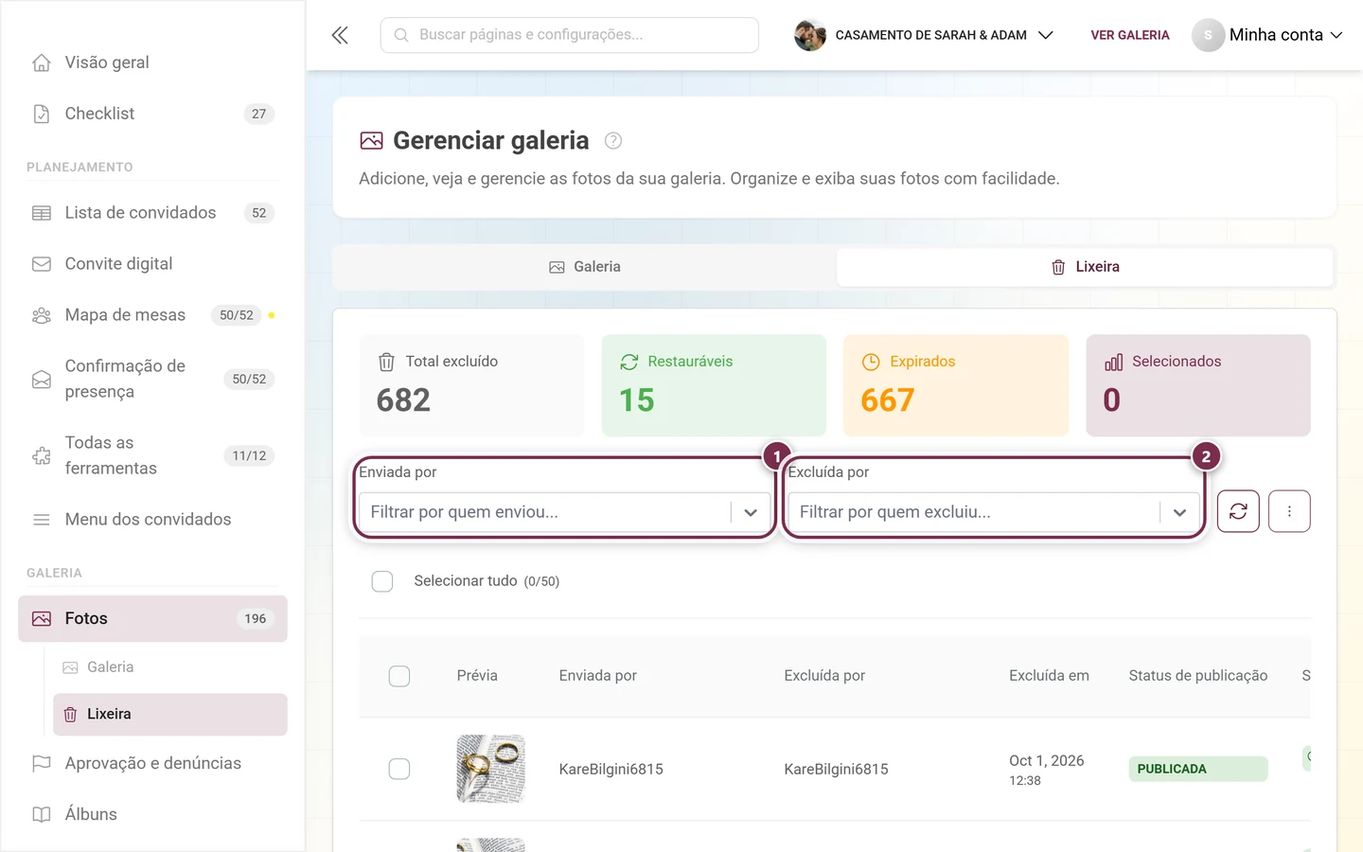
Task: Click the wedding couple avatar photo
Action: pyautogui.click(x=809, y=35)
